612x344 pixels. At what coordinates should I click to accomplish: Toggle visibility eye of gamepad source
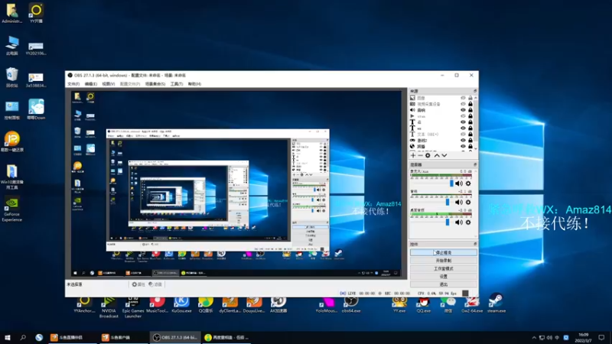[x=463, y=141]
